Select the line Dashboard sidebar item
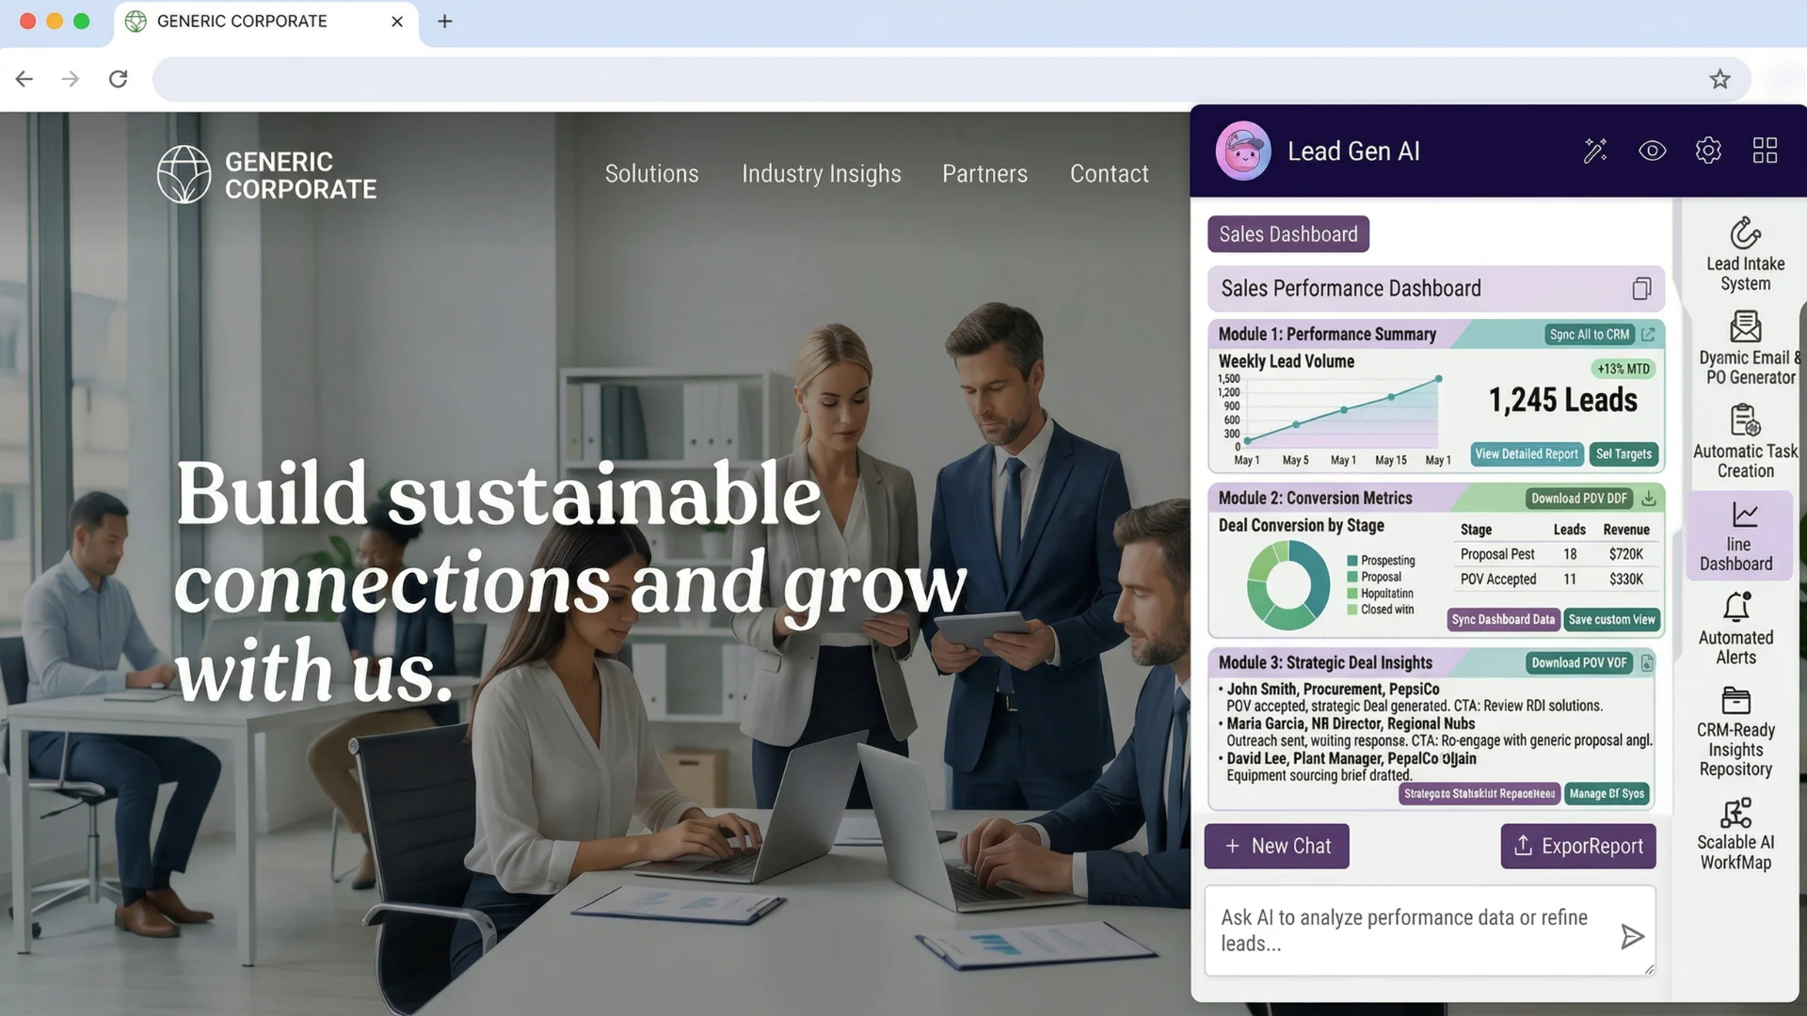This screenshot has height=1016, width=1807. tap(1738, 536)
